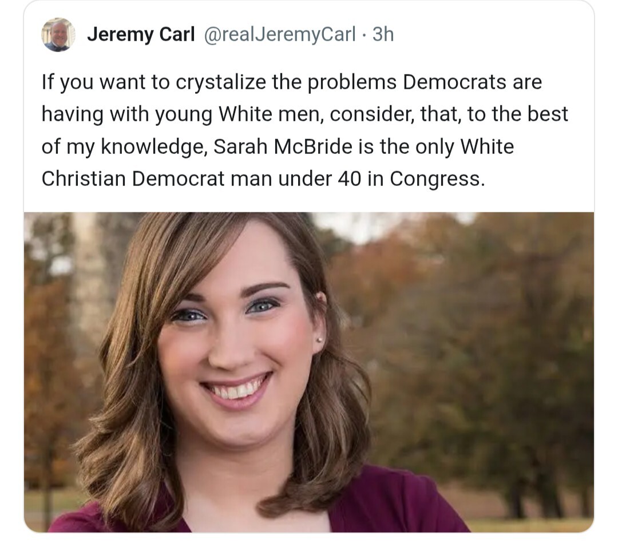This screenshot has width=618, height=543.
Task: Click the word "Congress" ending the tweet
Action: coord(437,179)
